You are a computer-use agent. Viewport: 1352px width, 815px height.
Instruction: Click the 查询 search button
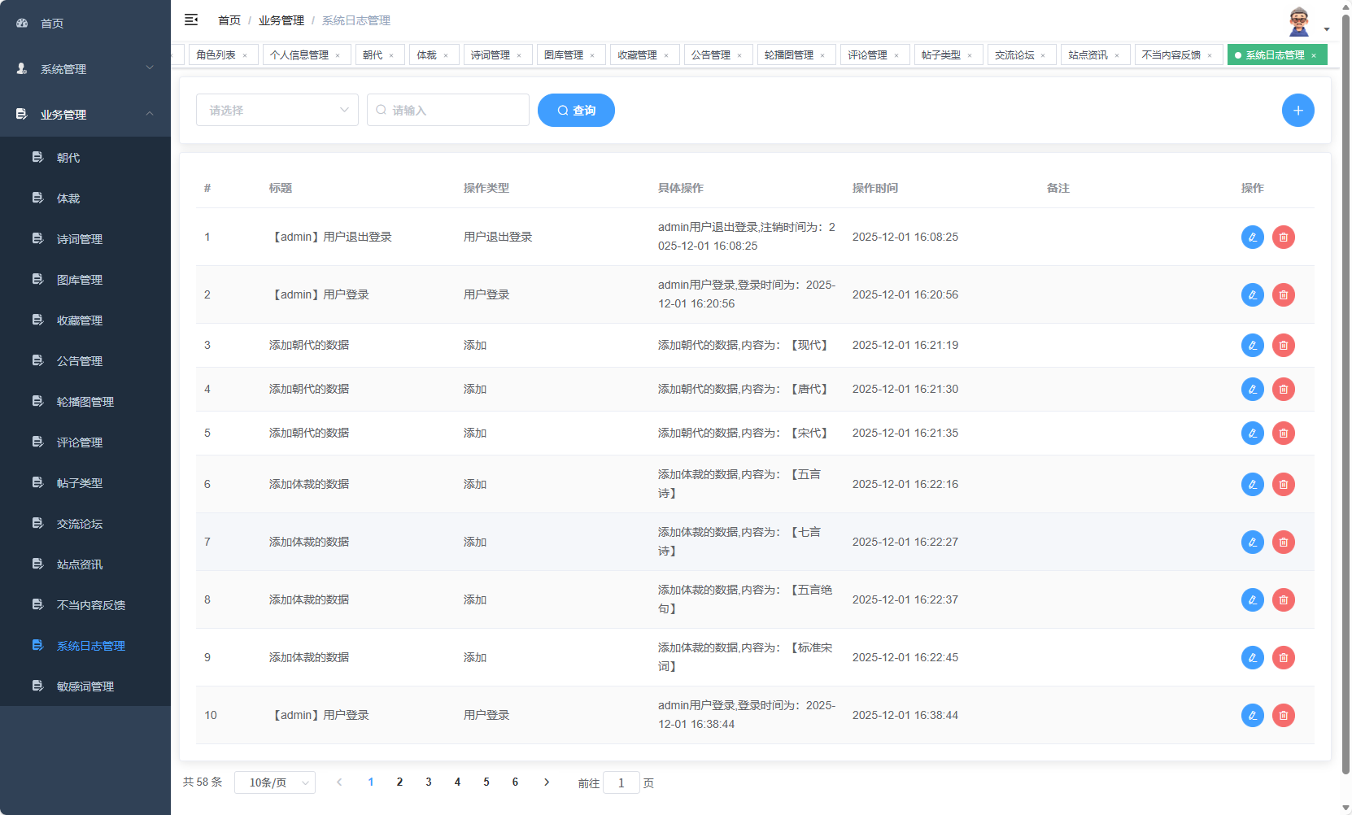(x=576, y=110)
